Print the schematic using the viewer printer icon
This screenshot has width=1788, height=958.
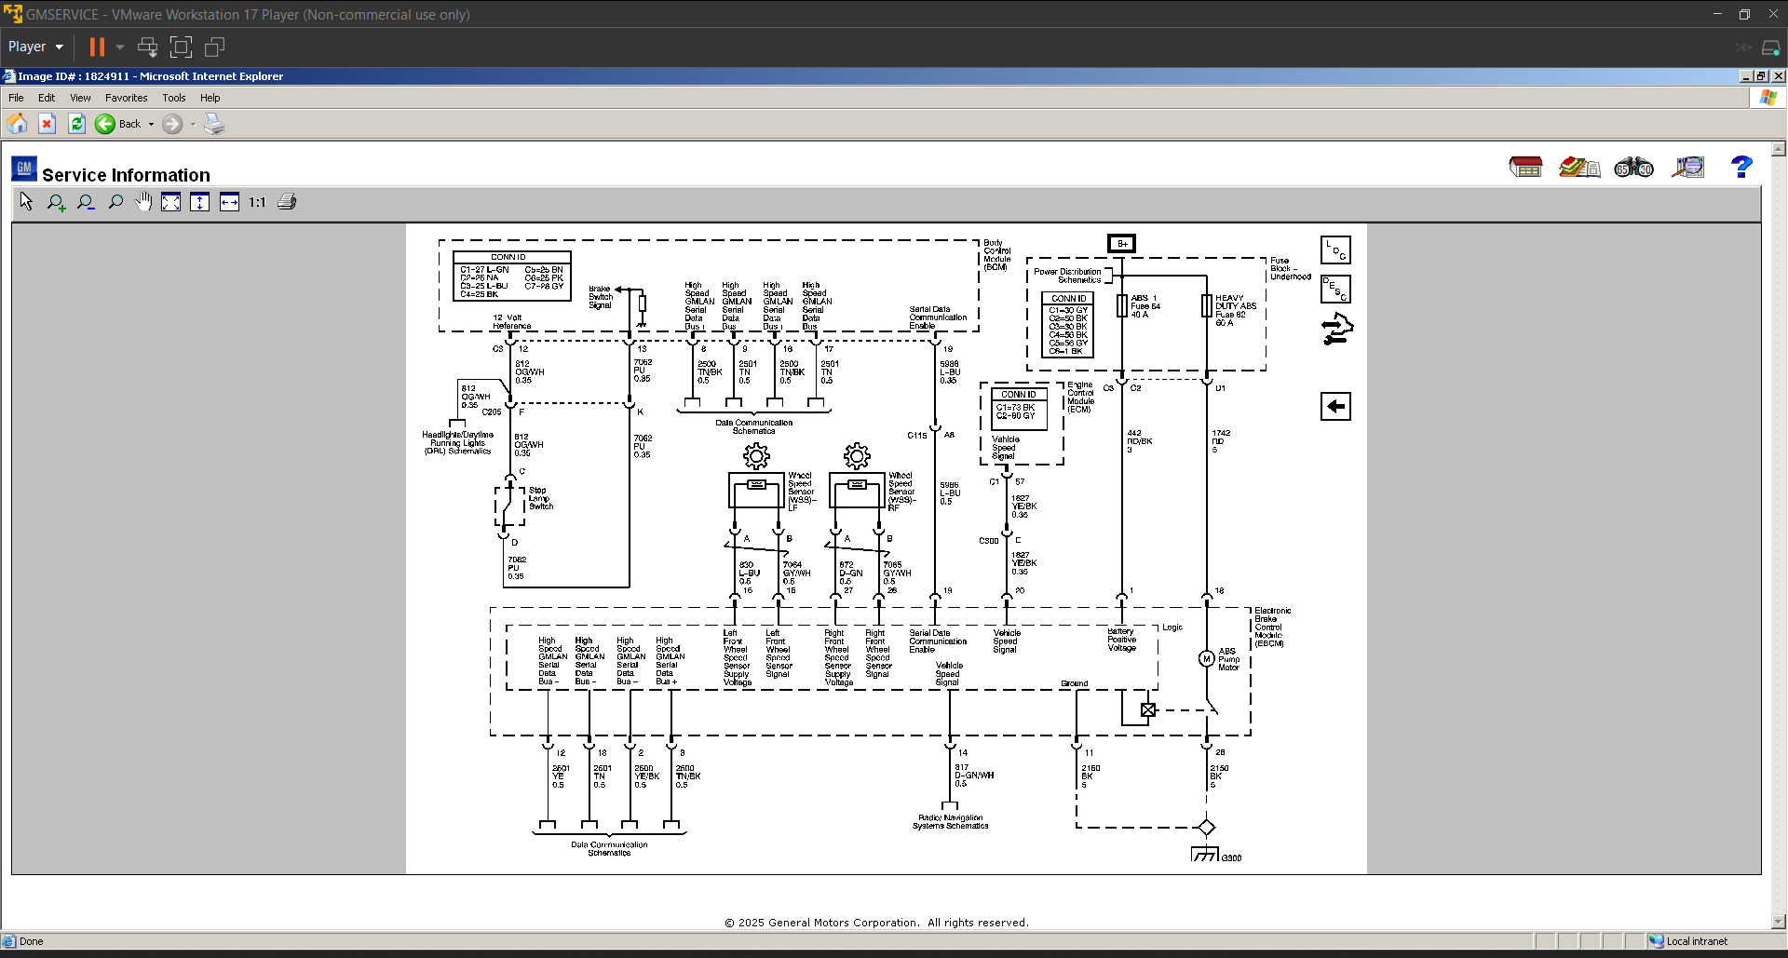tap(287, 202)
